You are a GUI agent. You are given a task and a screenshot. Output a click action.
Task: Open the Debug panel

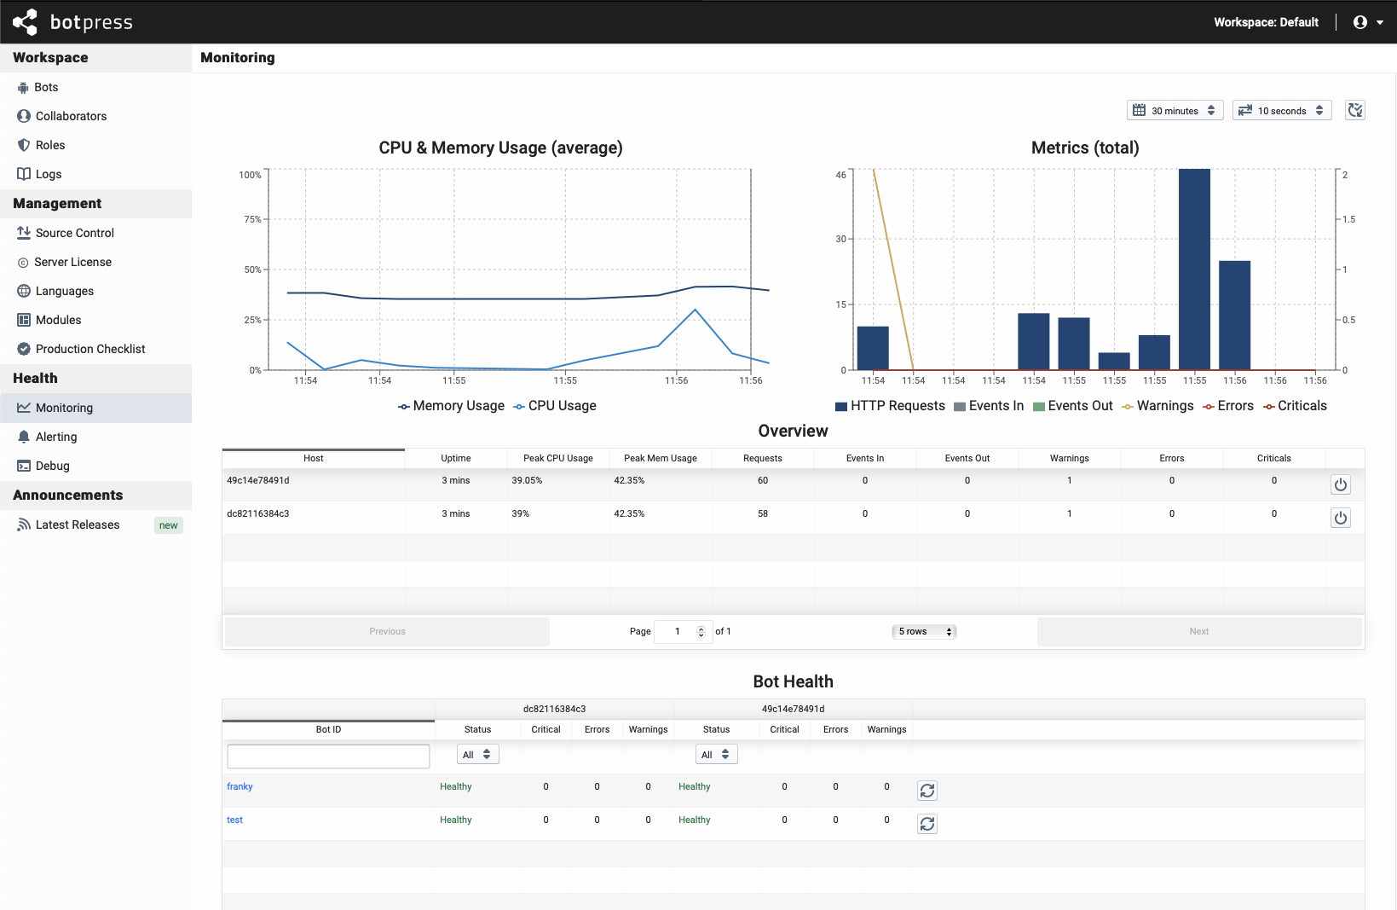[54, 466]
